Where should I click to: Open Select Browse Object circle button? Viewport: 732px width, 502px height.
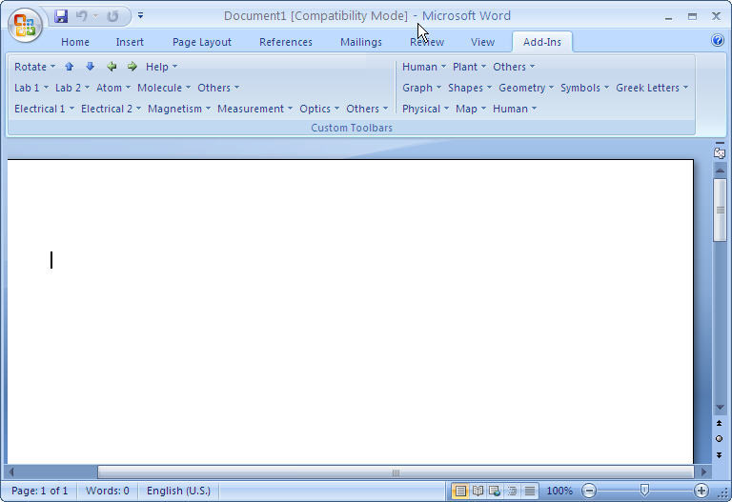719,439
